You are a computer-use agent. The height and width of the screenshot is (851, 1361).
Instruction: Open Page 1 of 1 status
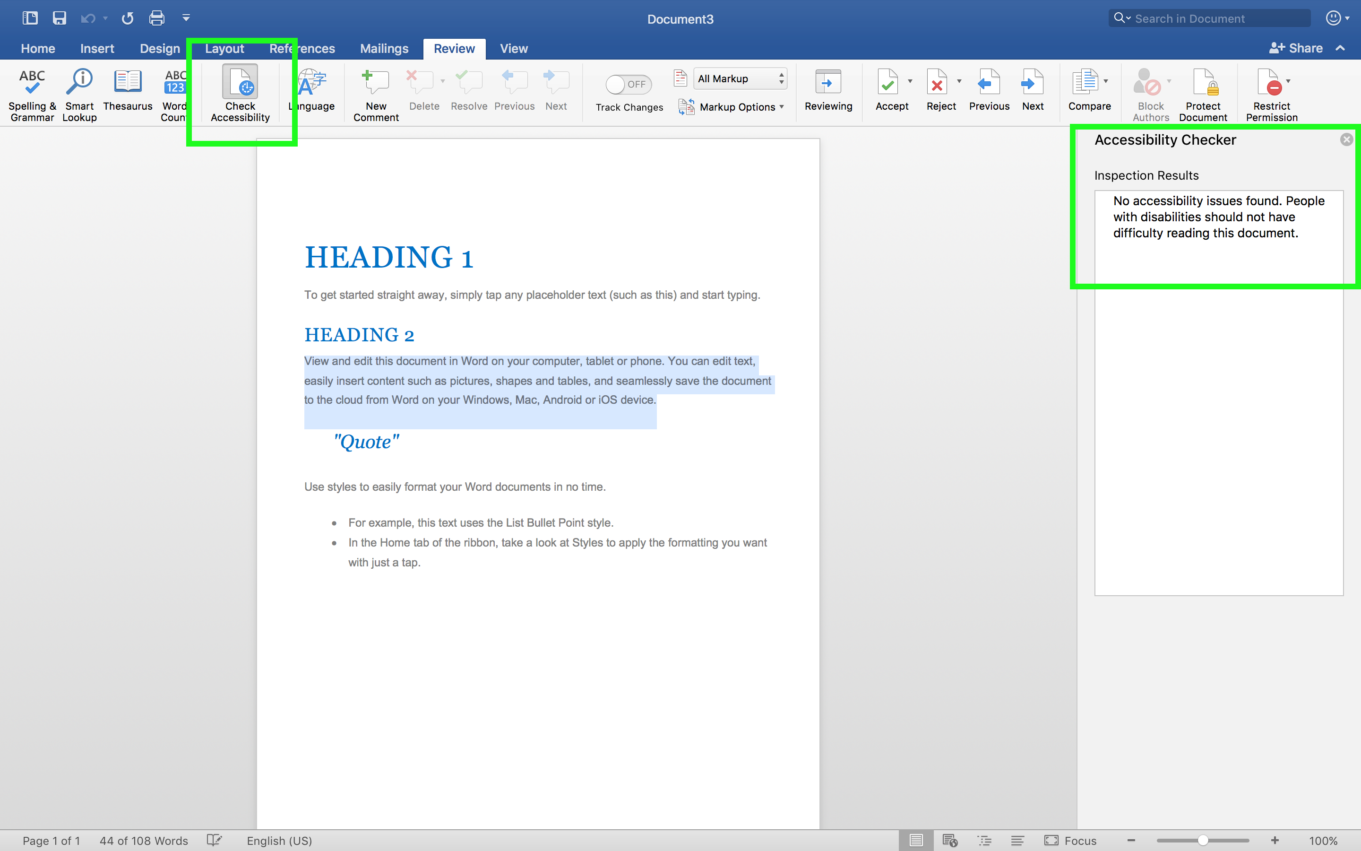[x=51, y=840]
